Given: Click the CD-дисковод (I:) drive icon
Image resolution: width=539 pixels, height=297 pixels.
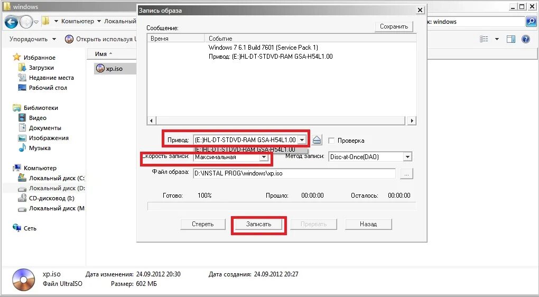Looking at the screenshot, I should [22, 198].
